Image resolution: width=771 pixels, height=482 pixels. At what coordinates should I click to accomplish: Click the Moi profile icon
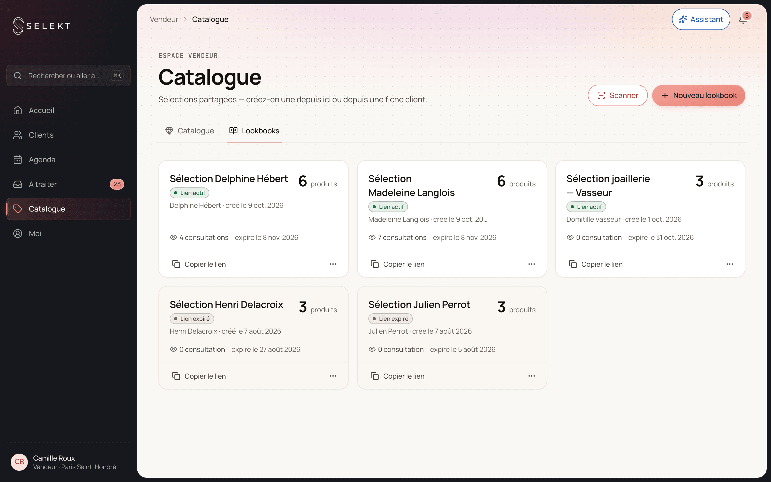click(x=18, y=233)
